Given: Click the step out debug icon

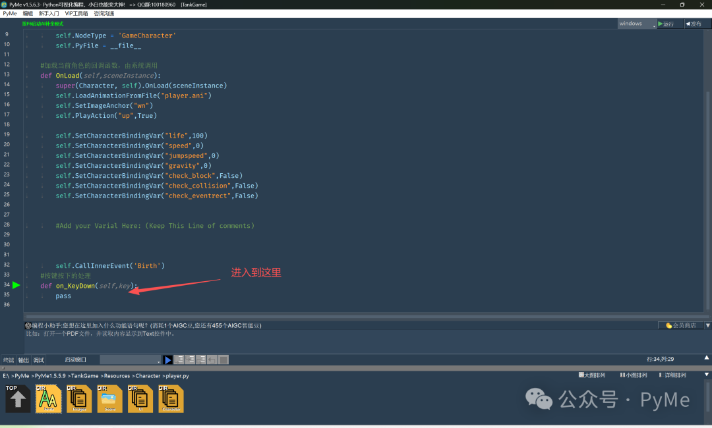Looking at the screenshot, I should 201,360.
